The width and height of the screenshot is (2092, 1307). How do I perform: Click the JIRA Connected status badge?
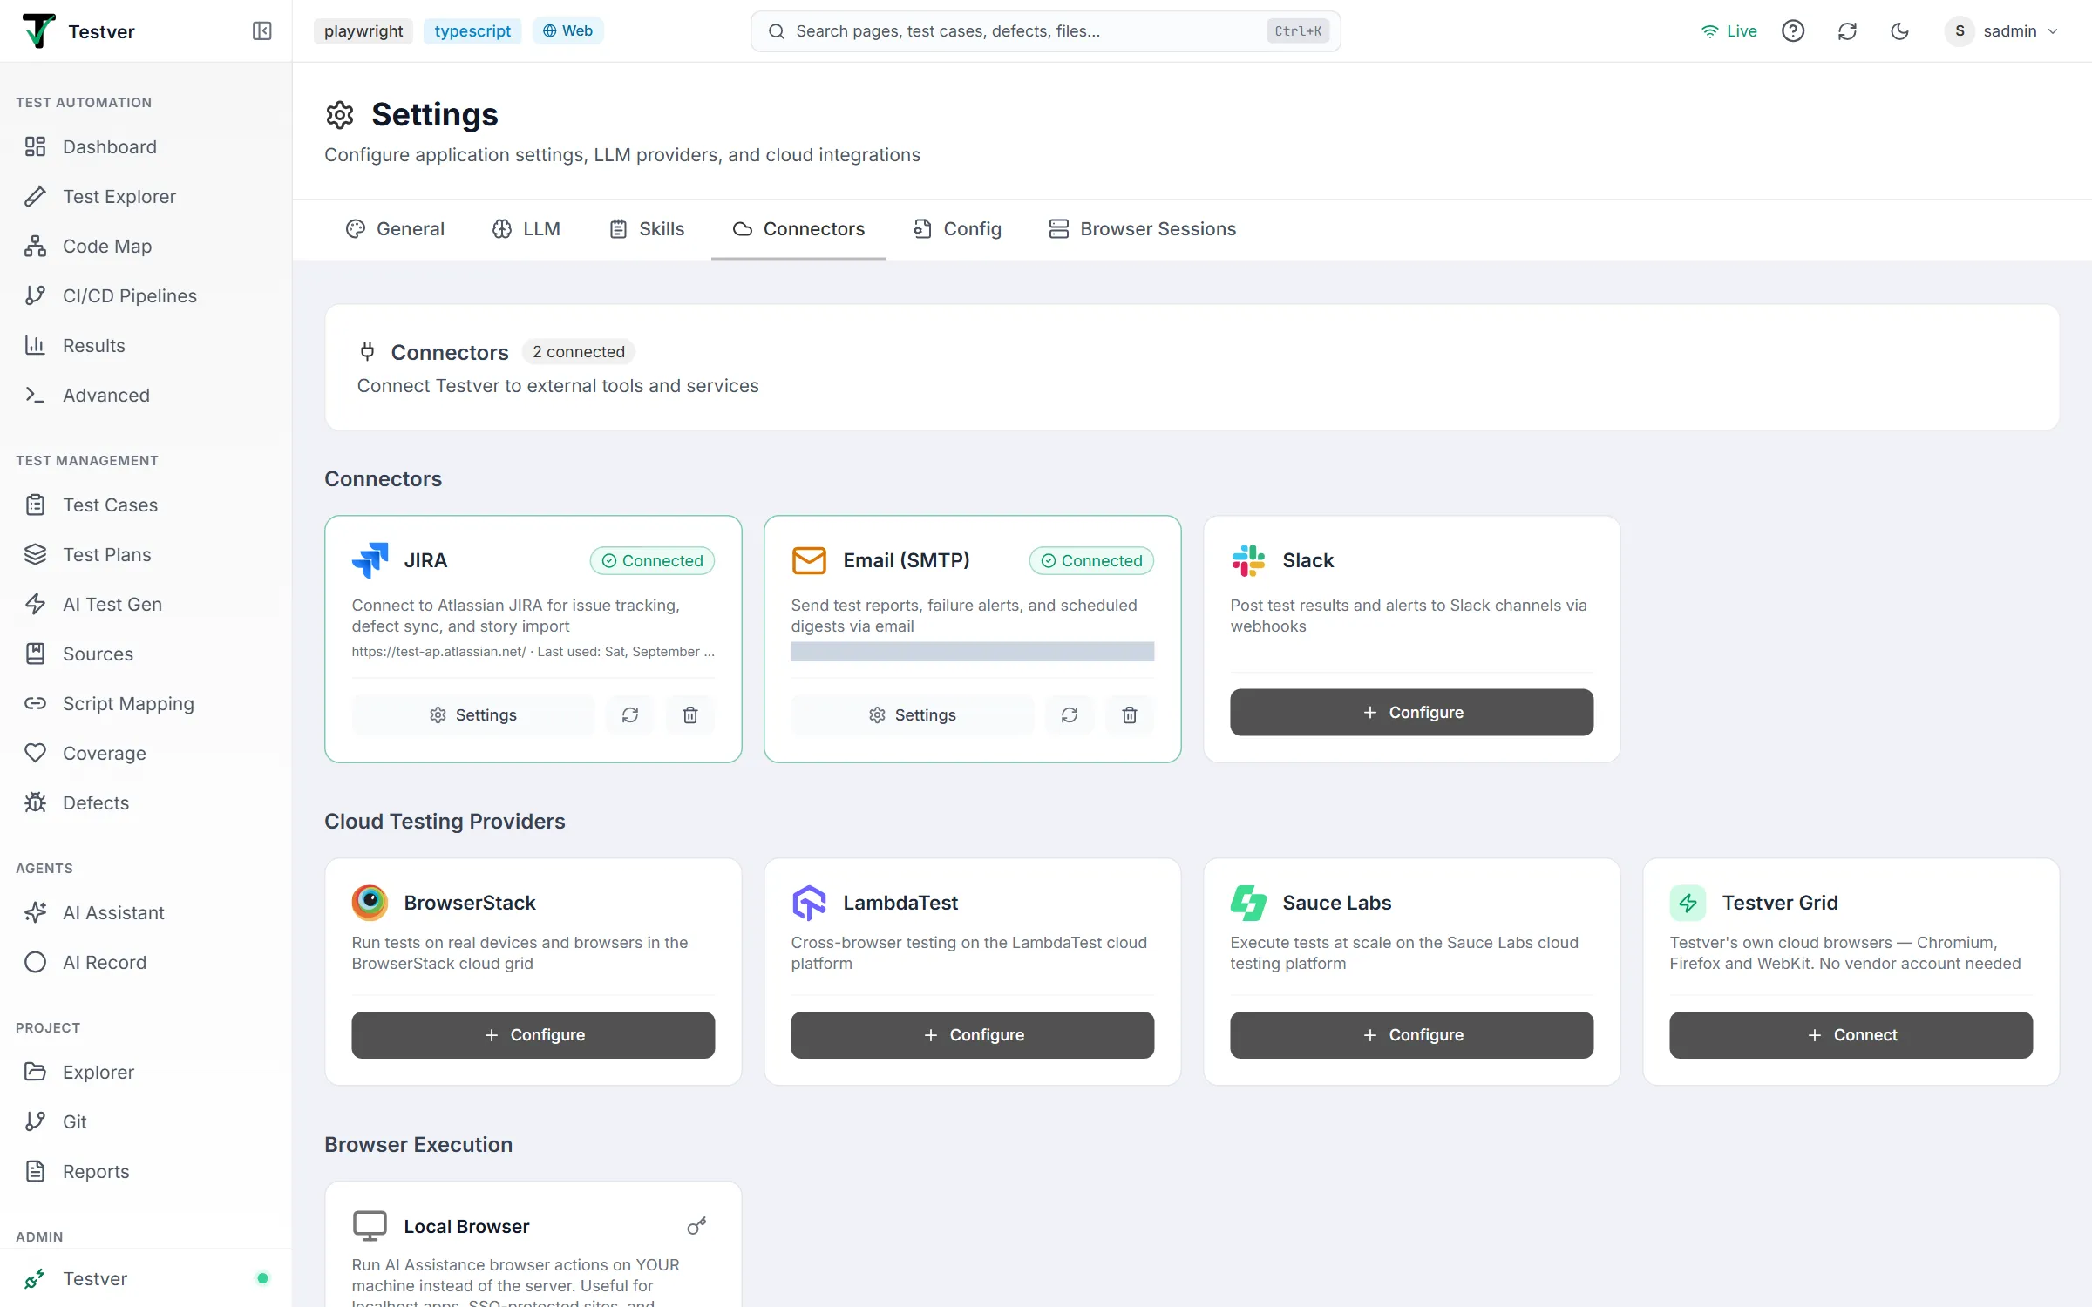point(652,561)
